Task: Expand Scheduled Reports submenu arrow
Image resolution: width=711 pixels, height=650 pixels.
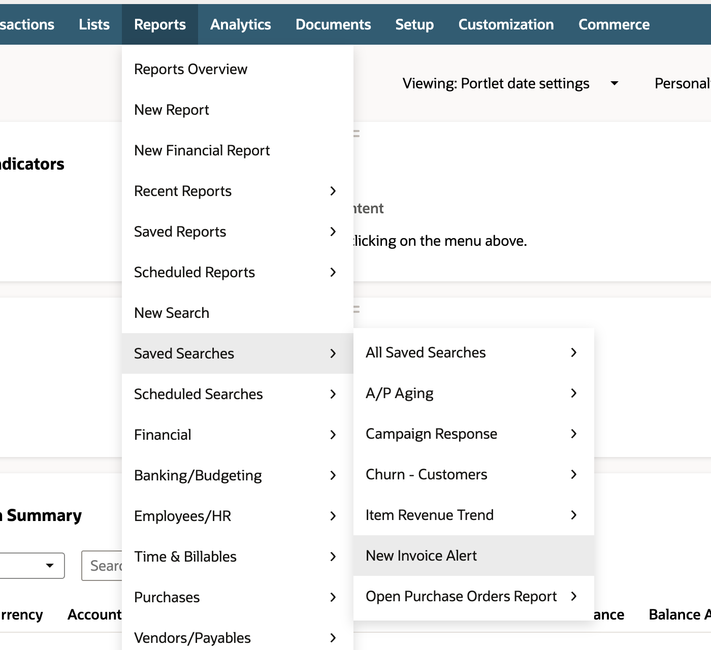Action: click(333, 272)
